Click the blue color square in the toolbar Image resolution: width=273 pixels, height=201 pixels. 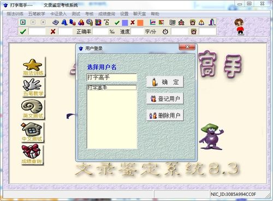[x=125, y=23]
